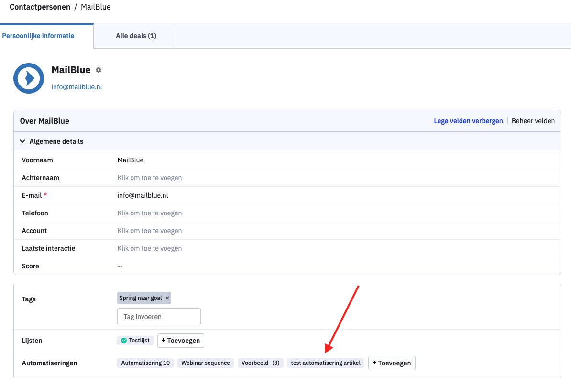Add automation with Toevoegen in Automatiseringen
Screen dimensions: 571x384
coord(392,363)
